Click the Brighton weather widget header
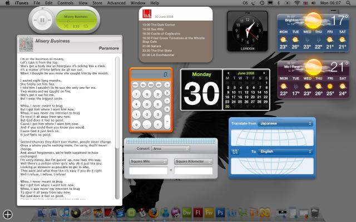The height and width of the screenshot is (222, 356). pos(313,22)
